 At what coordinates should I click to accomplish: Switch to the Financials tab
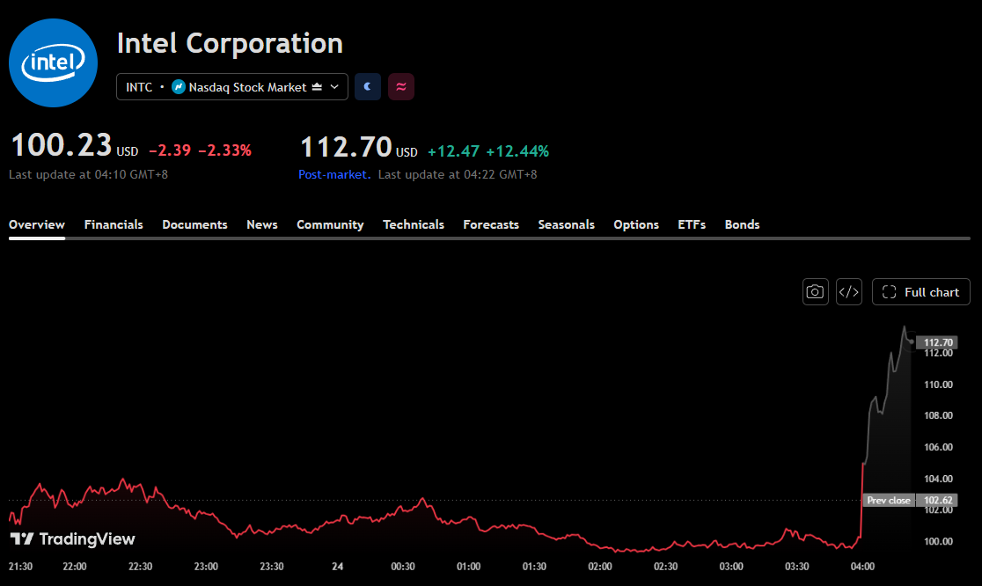[x=114, y=224]
